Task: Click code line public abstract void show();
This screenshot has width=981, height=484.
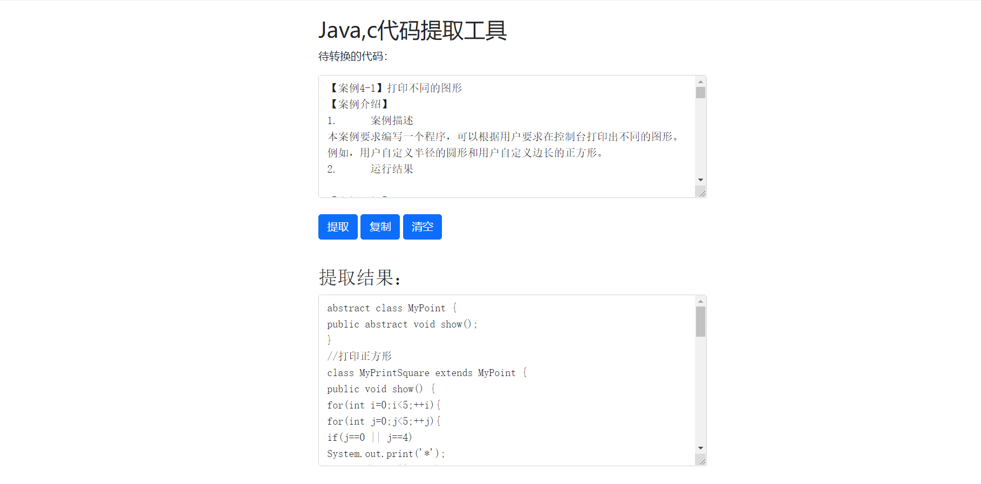Action: point(402,324)
